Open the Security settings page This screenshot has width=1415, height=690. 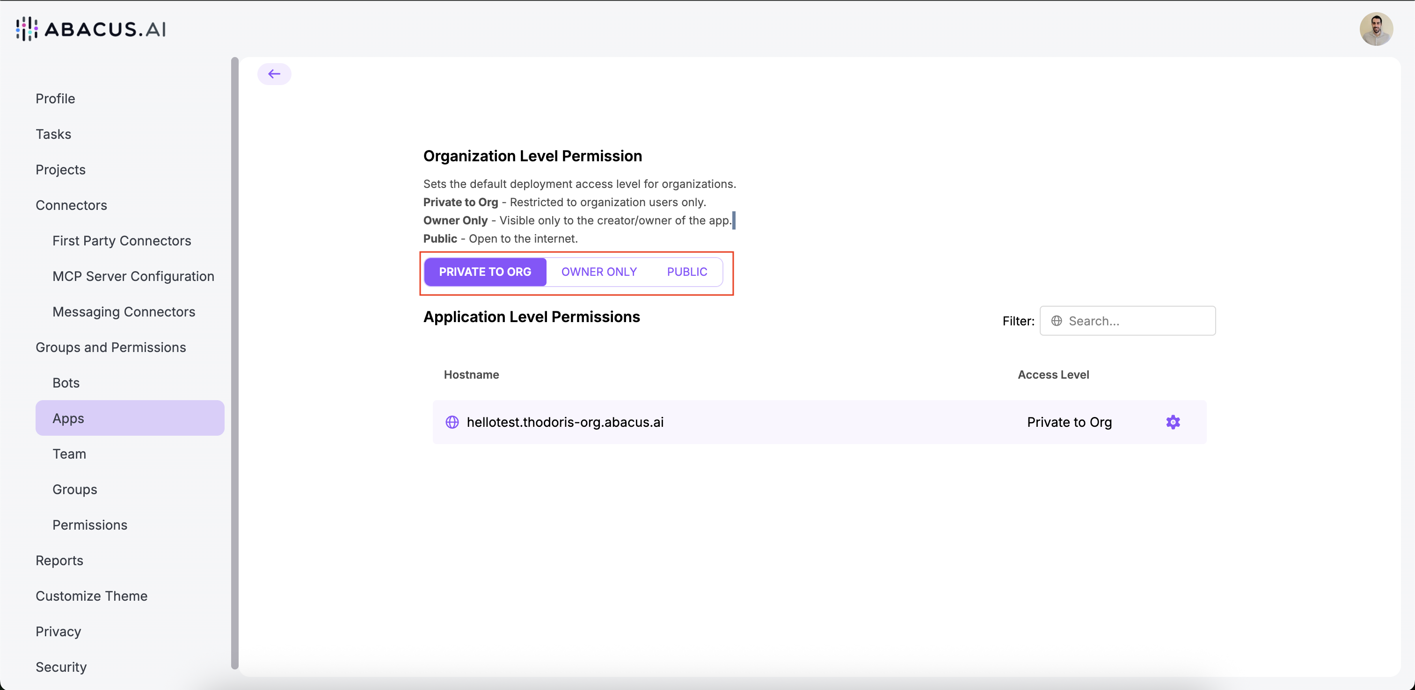61,667
